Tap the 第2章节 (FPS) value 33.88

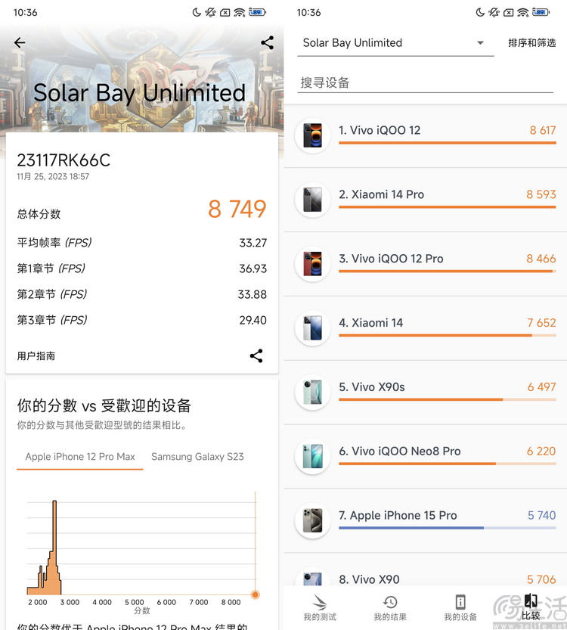point(253,294)
